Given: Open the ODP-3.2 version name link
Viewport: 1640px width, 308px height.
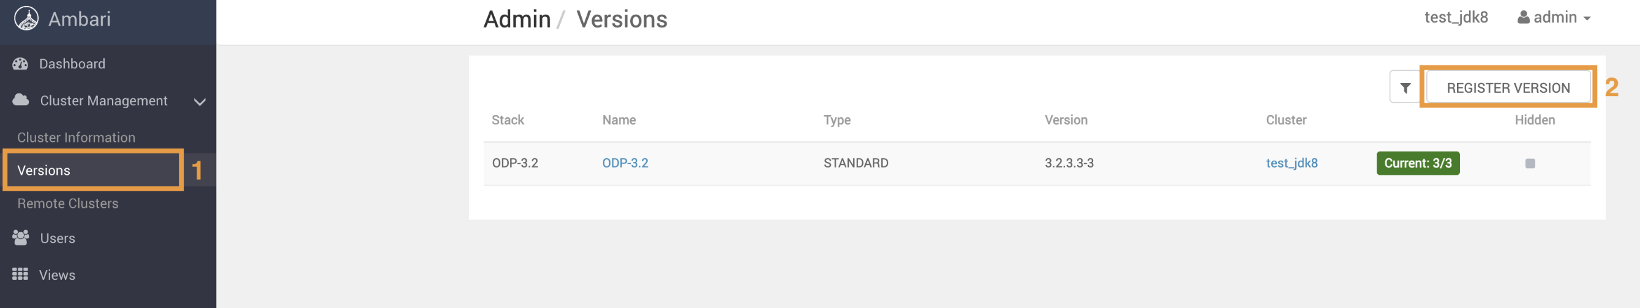Looking at the screenshot, I should [625, 163].
